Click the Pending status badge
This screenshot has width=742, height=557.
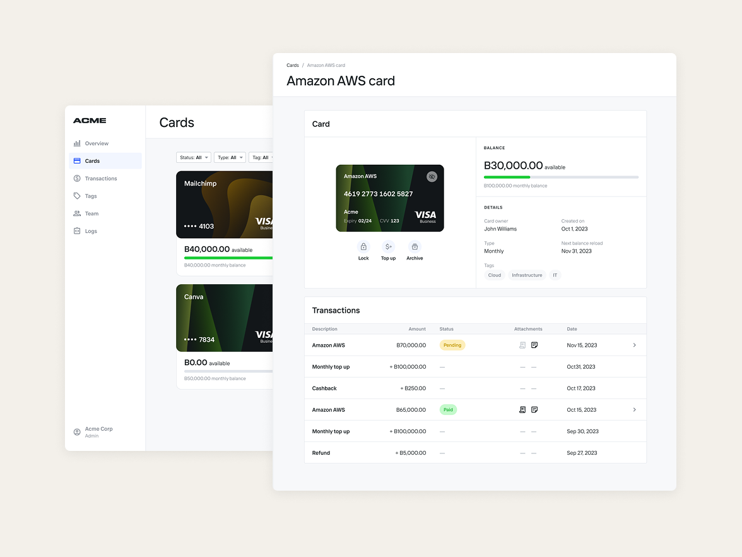coord(452,345)
